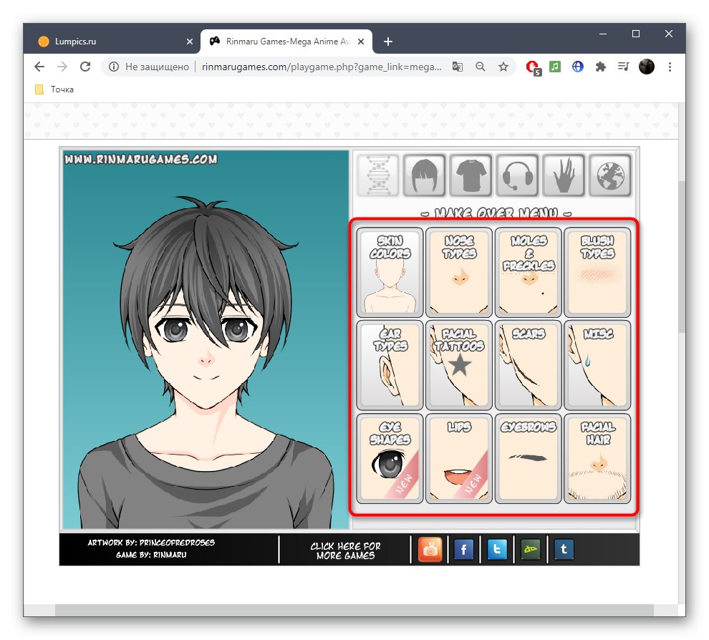Open the Extensions puzzle menu

pos(600,67)
